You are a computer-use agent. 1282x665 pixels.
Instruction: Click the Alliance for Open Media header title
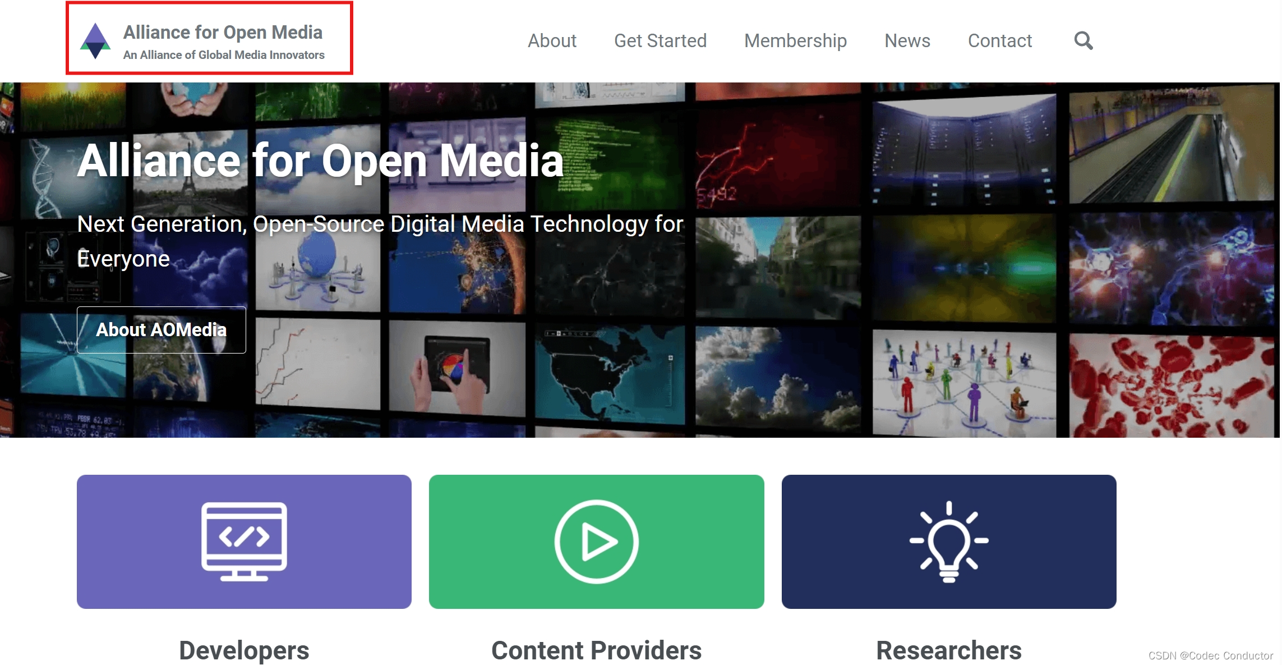click(x=223, y=32)
